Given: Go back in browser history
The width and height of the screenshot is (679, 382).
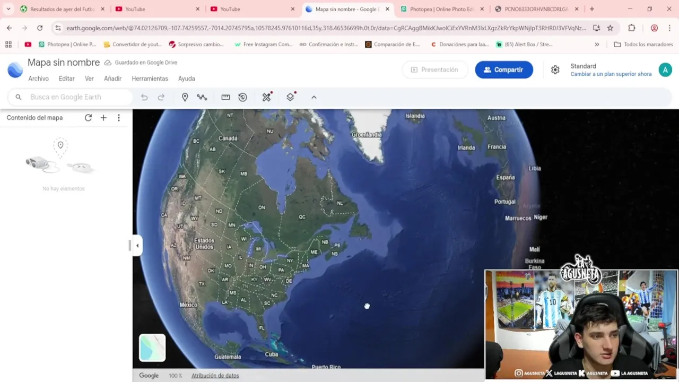Looking at the screenshot, I should click(10, 28).
